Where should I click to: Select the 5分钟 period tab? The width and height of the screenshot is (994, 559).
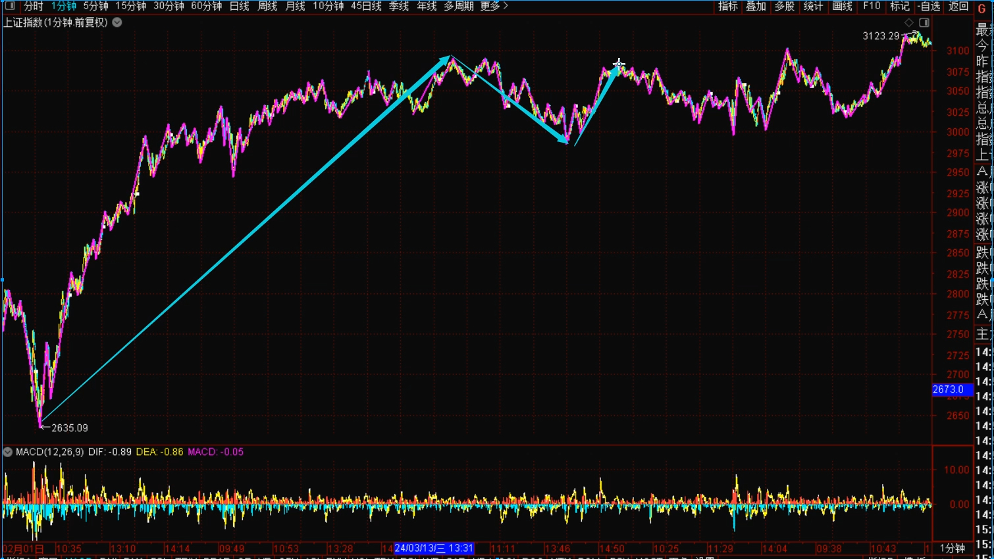pos(96,6)
